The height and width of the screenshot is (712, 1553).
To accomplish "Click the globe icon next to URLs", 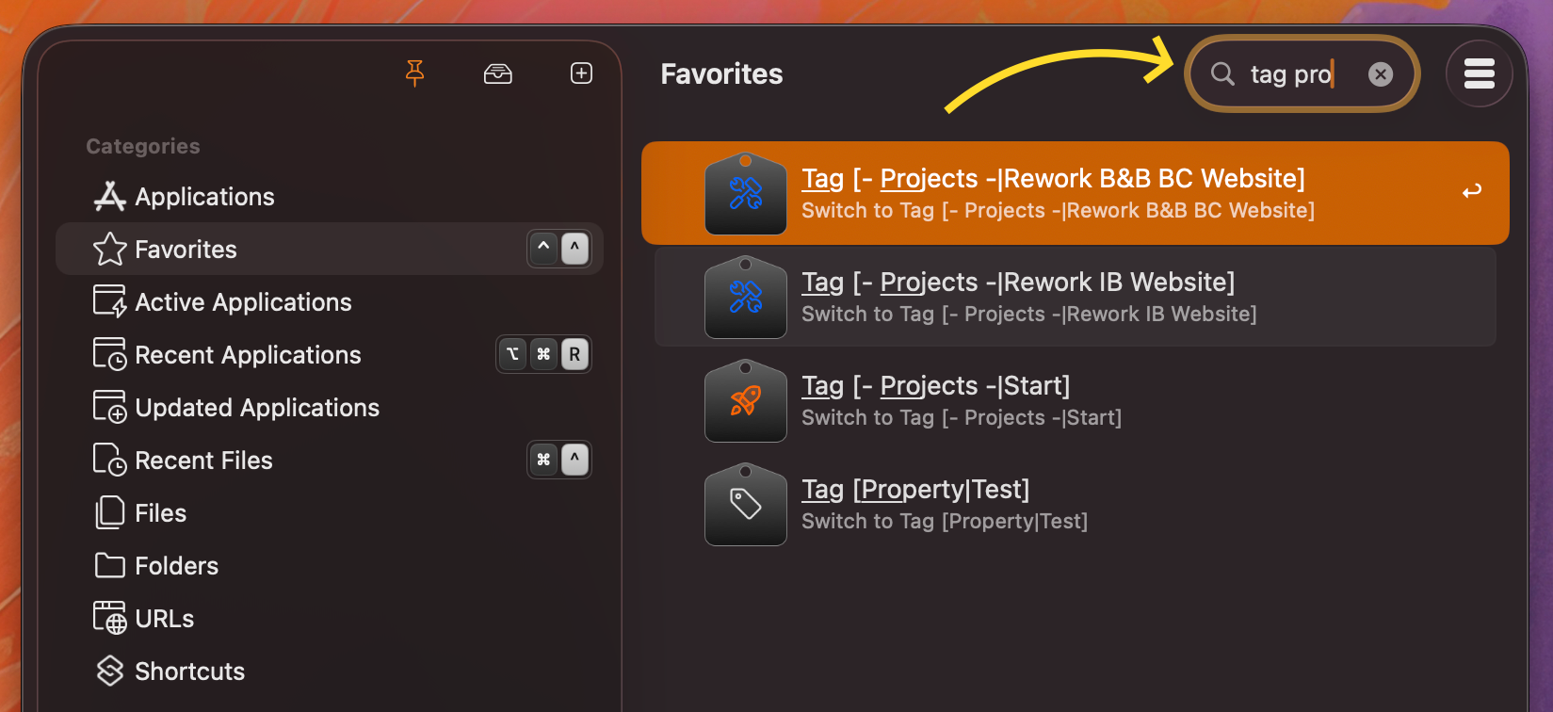I will pyautogui.click(x=110, y=618).
